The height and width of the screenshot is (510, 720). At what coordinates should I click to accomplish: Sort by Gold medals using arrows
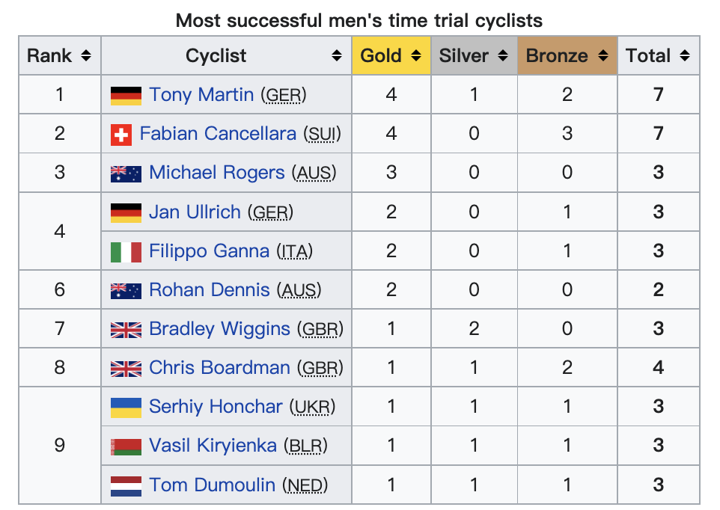click(416, 56)
